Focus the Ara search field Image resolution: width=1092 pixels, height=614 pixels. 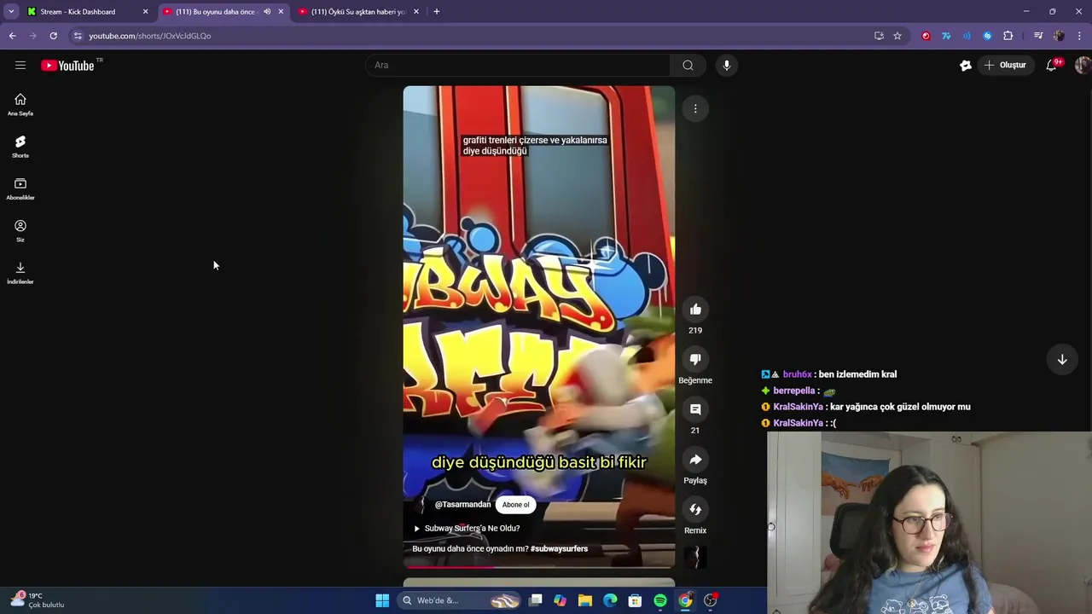pos(519,65)
